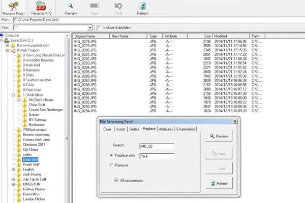Expand the July Trip to Calif node

13,179
